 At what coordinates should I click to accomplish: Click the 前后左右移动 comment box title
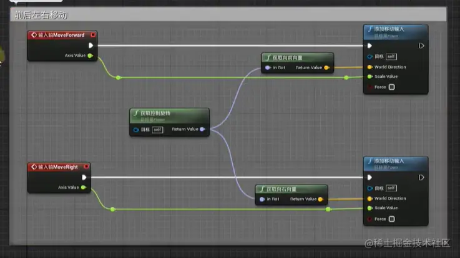(41, 15)
